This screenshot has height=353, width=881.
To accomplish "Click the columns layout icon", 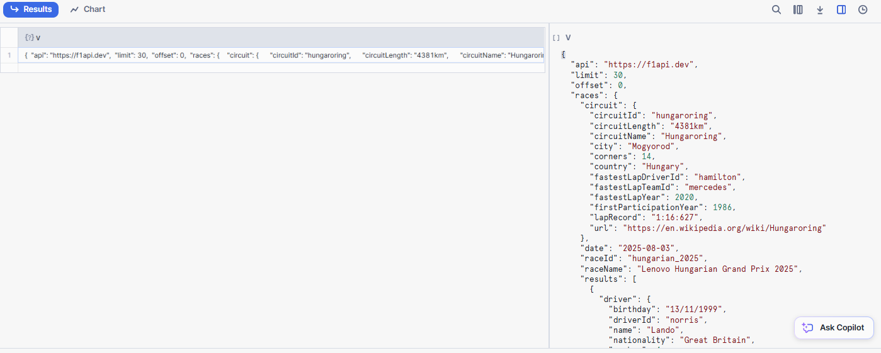I will tap(798, 9).
